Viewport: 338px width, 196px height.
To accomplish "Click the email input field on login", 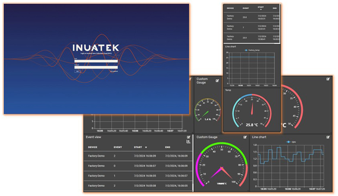I will click(x=96, y=61).
